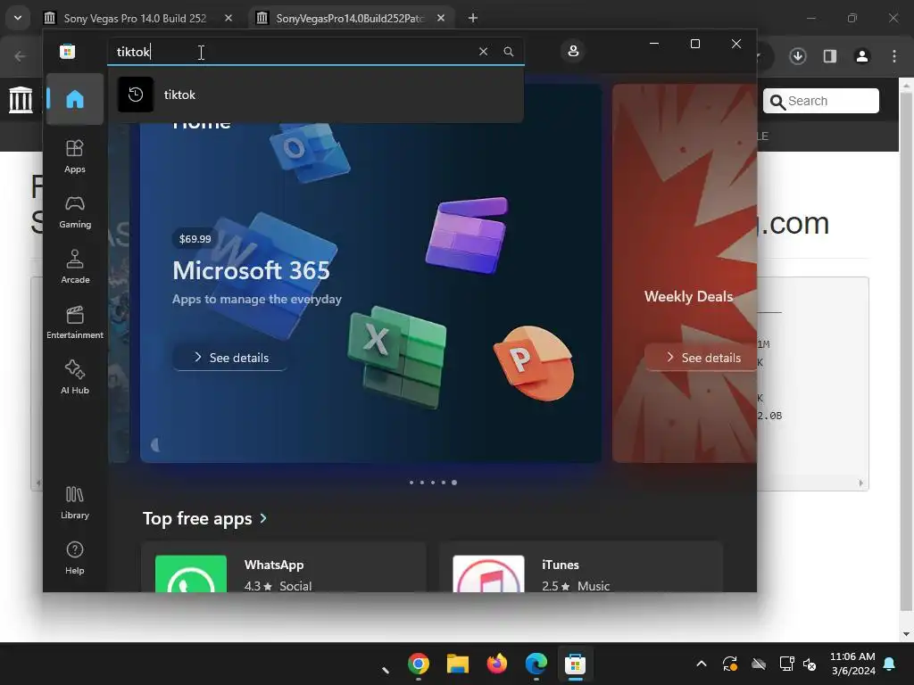Image resolution: width=914 pixels, height=685 pixels.
Task: Click the muted volume tray icon
Action: (810, 664)
